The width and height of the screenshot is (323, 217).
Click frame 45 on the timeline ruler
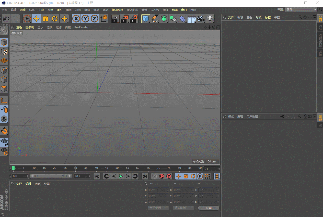point(107,168)
